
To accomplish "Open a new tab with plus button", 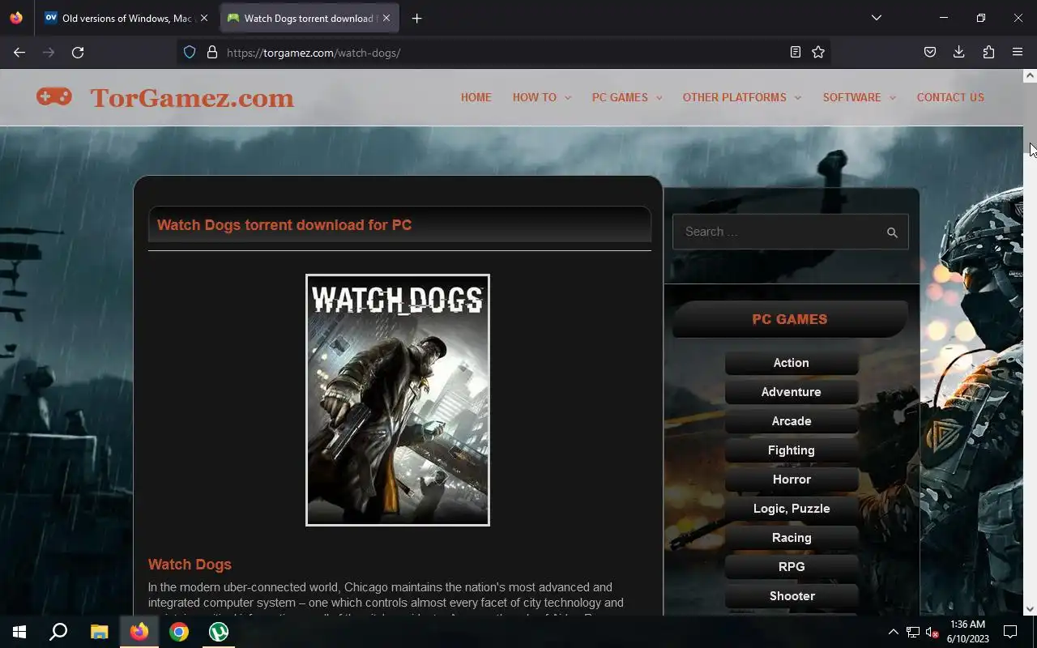I will point(416,18).
